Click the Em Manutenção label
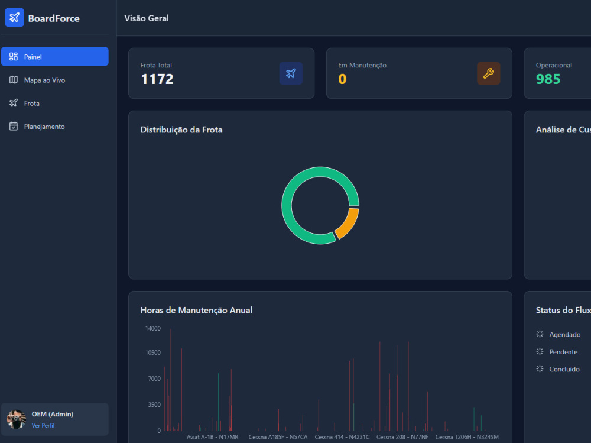591x443 pixels. coord(362,65)
